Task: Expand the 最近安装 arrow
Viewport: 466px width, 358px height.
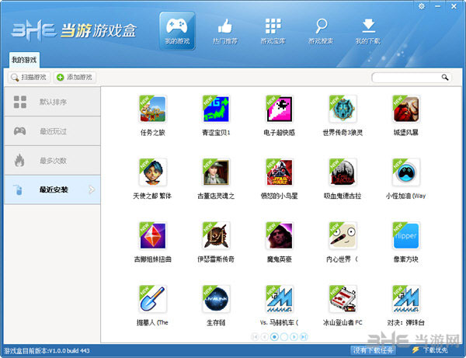Action: pos(92,189)
